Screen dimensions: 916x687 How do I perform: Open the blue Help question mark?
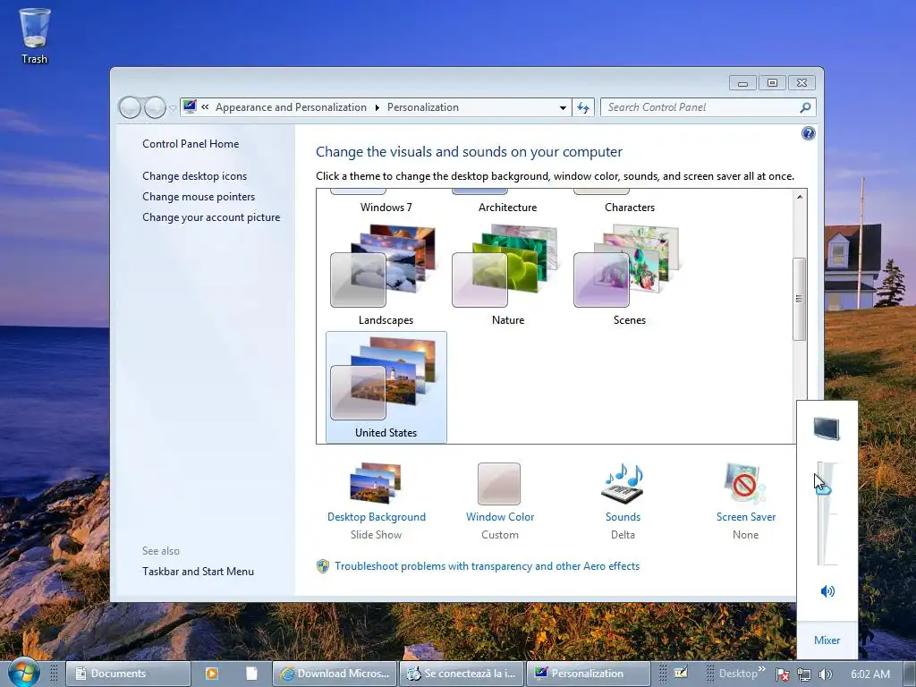[809, 134]
